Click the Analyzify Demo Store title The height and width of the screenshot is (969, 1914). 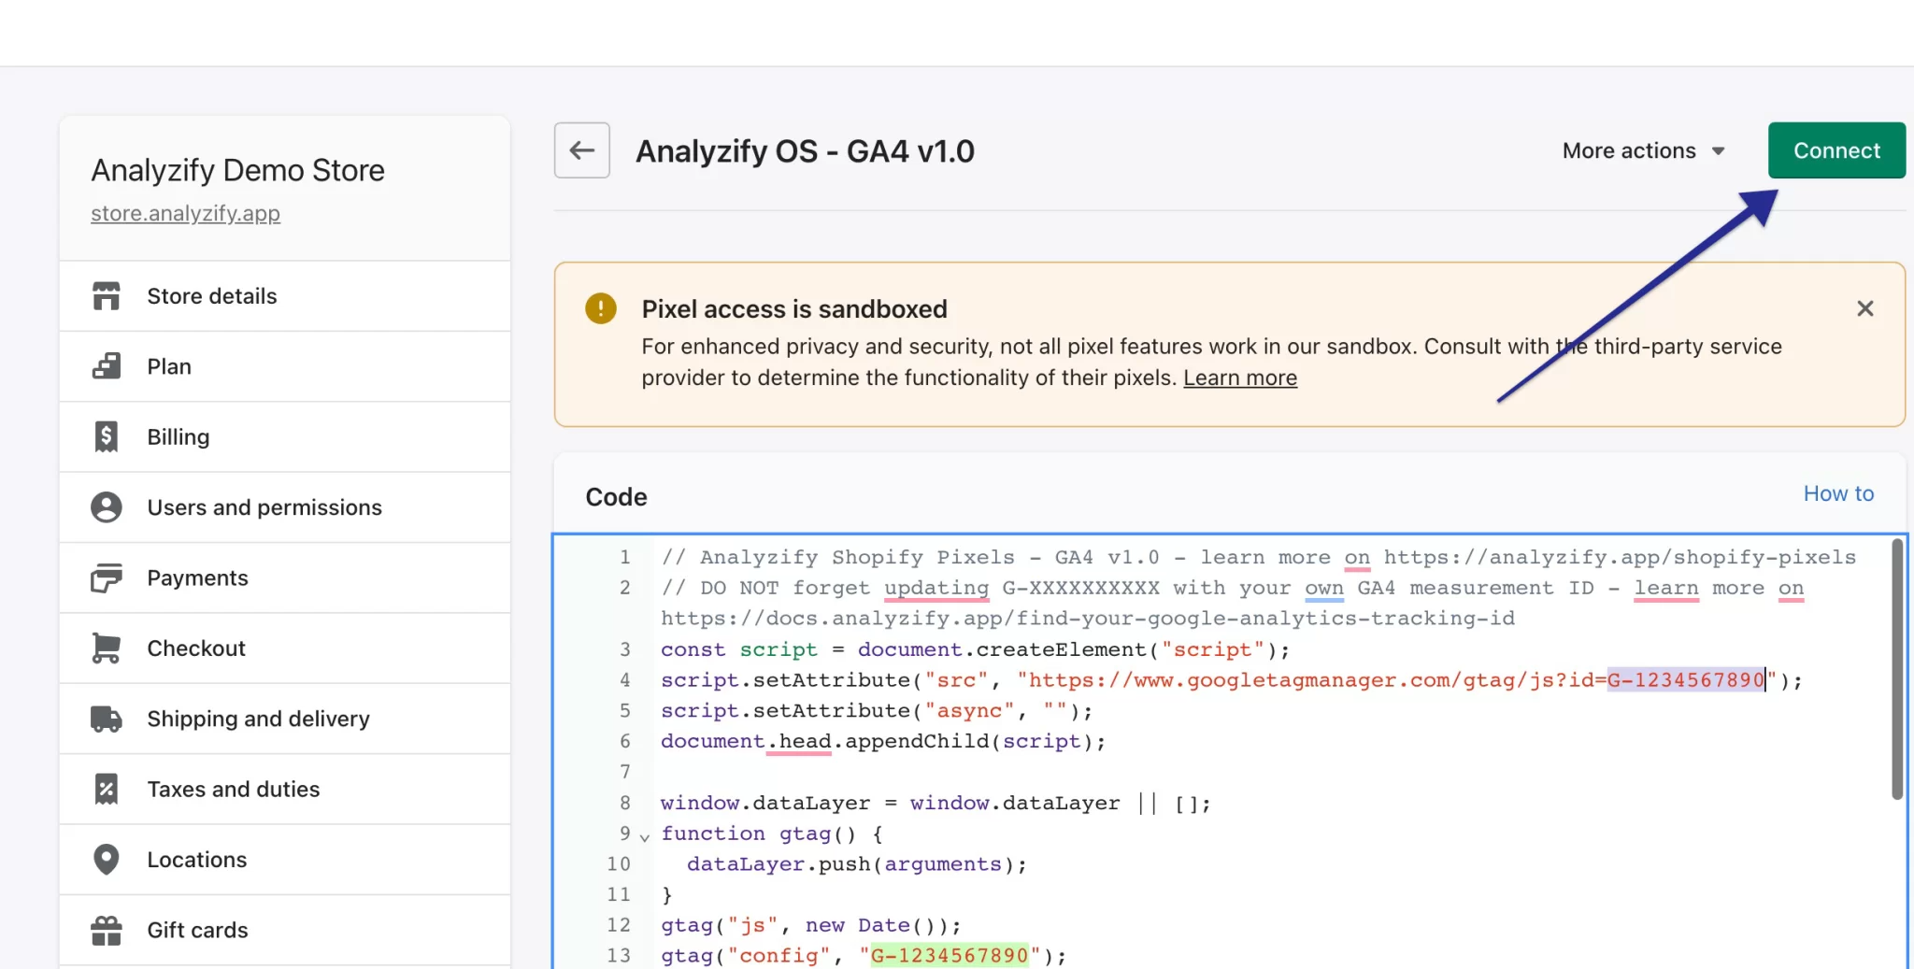coord(237,170)
